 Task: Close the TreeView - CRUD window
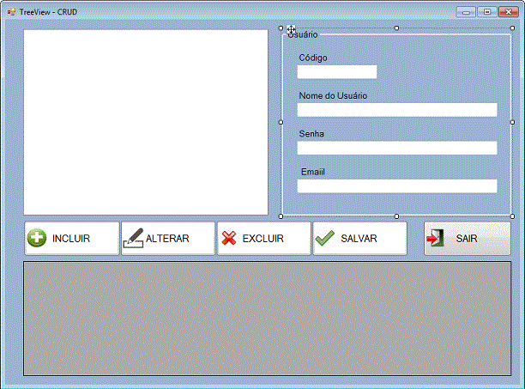pyautogui.click(x=508, y=12)
